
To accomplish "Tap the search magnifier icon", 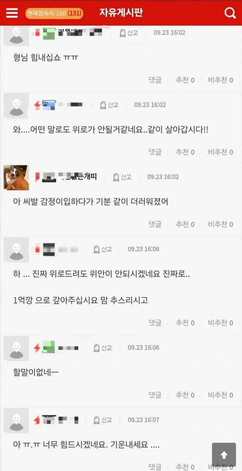I will pos(230,13).
